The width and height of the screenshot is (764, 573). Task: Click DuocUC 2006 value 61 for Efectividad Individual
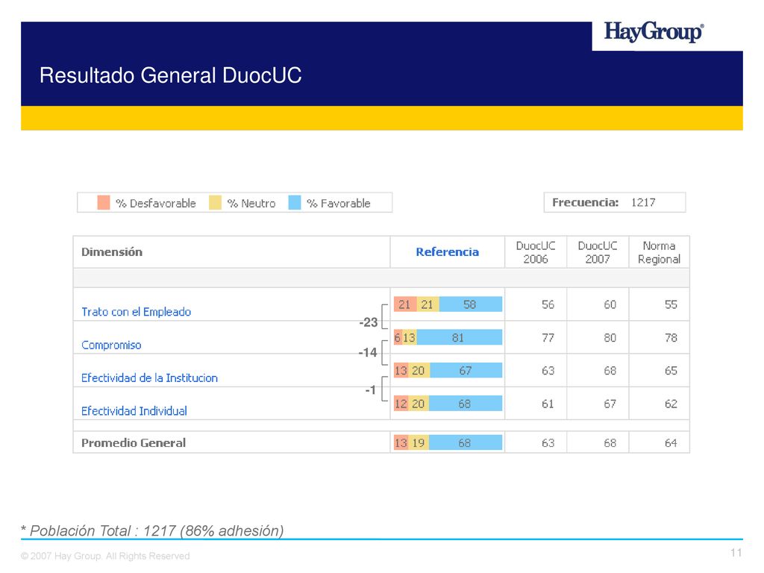click(x=548, y=404)
